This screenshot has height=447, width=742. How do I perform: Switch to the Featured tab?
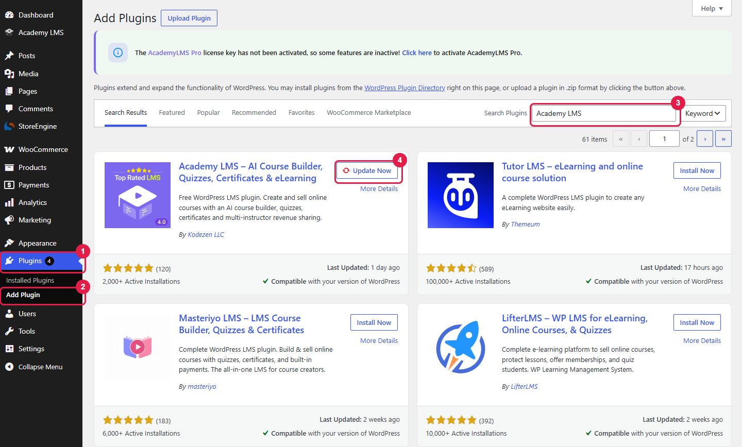click(x=172, y=113)
